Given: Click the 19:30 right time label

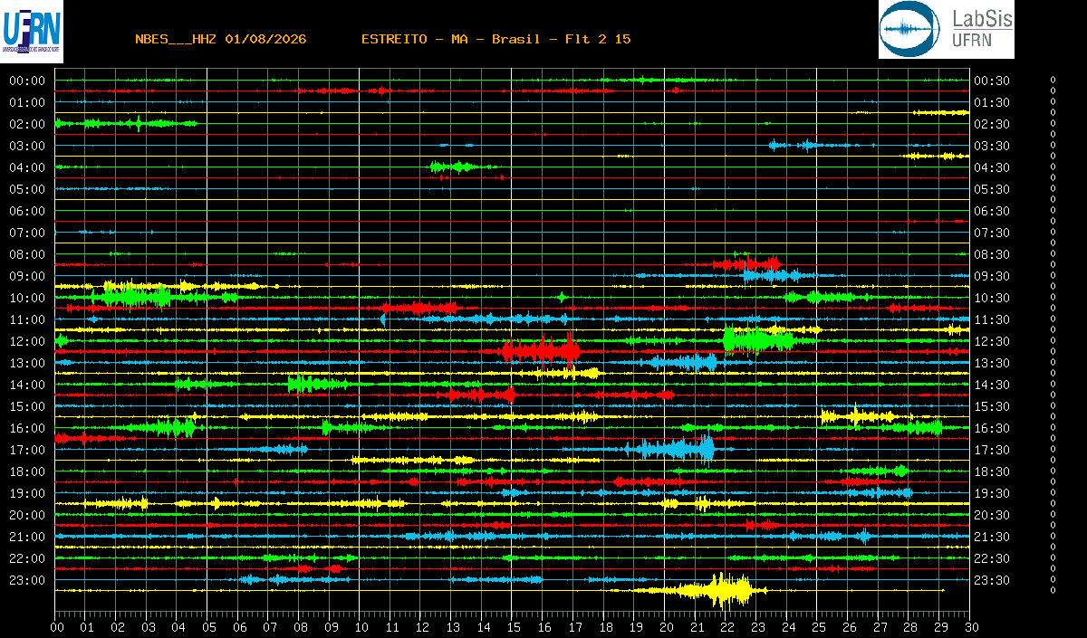Looking at the screenshot, I should [x=992, y=493].
